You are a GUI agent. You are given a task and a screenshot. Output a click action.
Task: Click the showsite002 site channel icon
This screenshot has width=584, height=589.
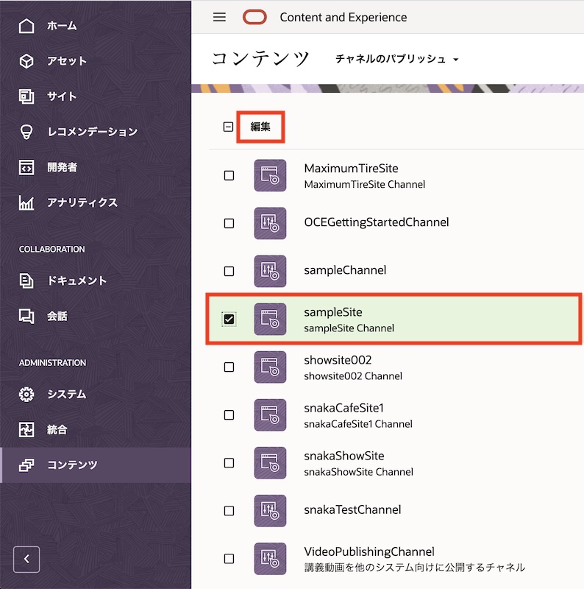point(270,367)
